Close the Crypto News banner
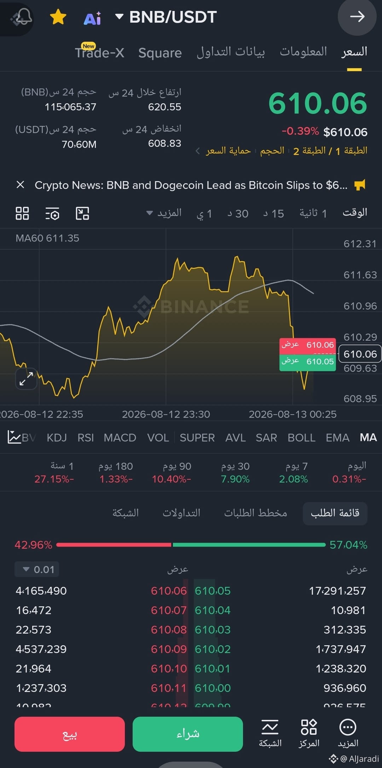This screenshot has width=382, height=768. click(x=20, y=185)
